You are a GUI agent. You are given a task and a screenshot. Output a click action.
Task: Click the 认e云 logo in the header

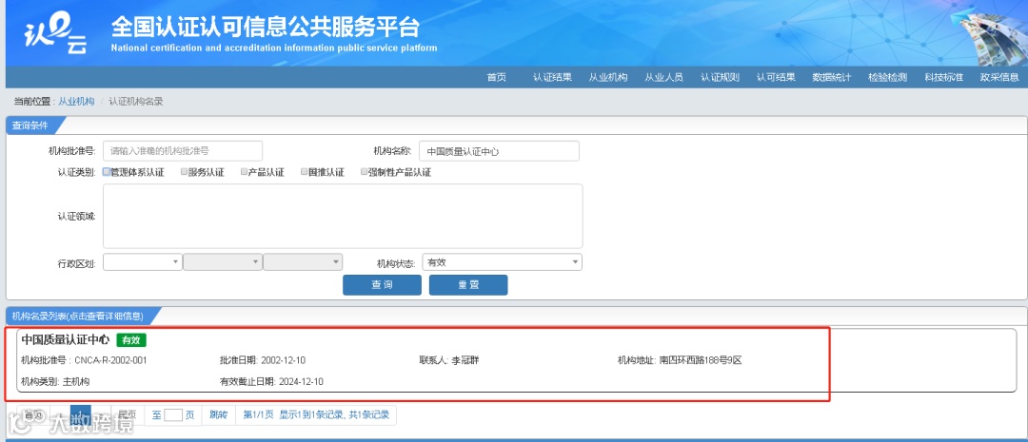point(54,32)
